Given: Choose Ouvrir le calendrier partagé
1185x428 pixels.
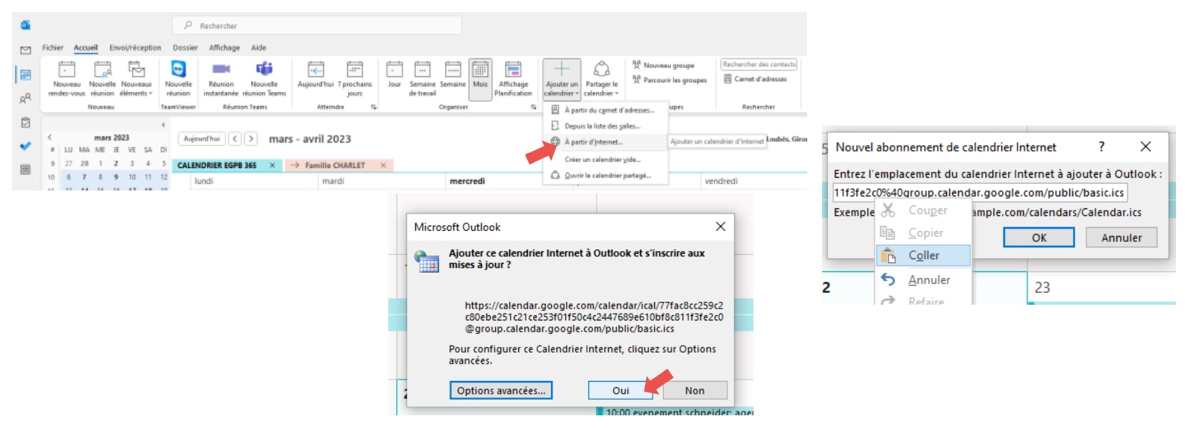Looking at the screenshot, I should [x=606, y=176].
